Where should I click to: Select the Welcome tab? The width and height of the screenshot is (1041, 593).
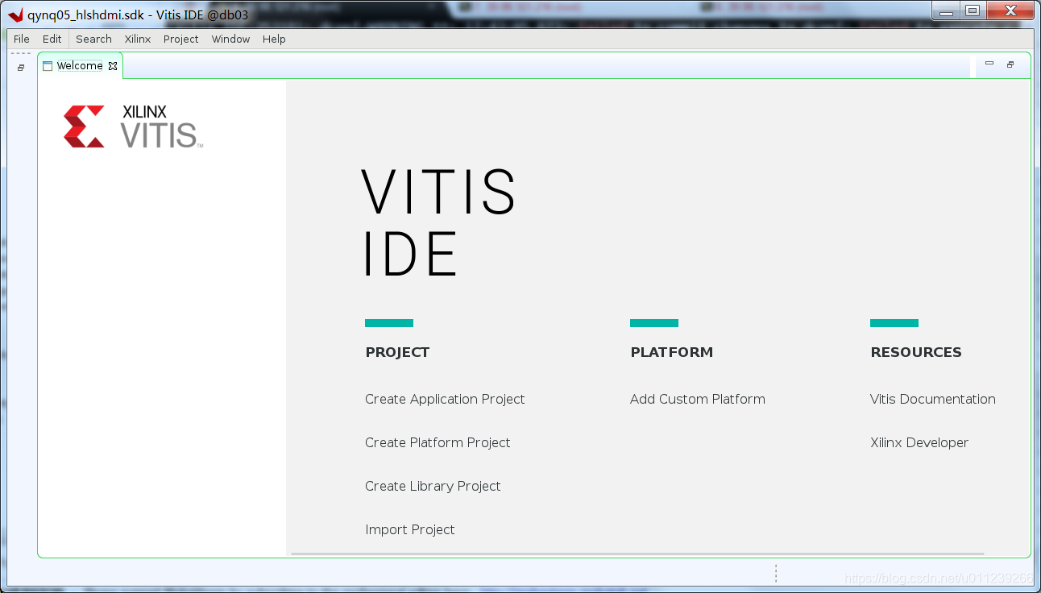pyautogui.click(x=80, y=66)
